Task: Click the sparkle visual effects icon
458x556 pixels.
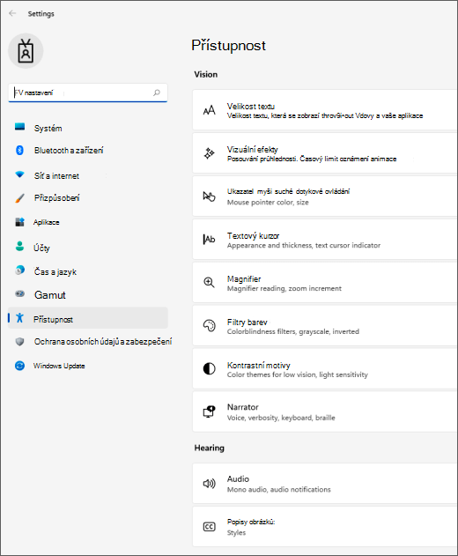Action: click(x=209, y=153)
